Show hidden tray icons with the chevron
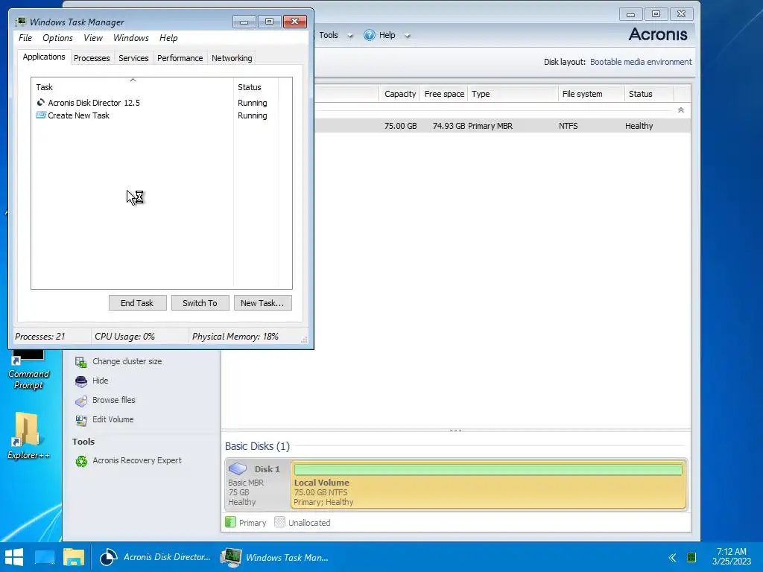Screen dimensions: 763x572 coord(672,557)
